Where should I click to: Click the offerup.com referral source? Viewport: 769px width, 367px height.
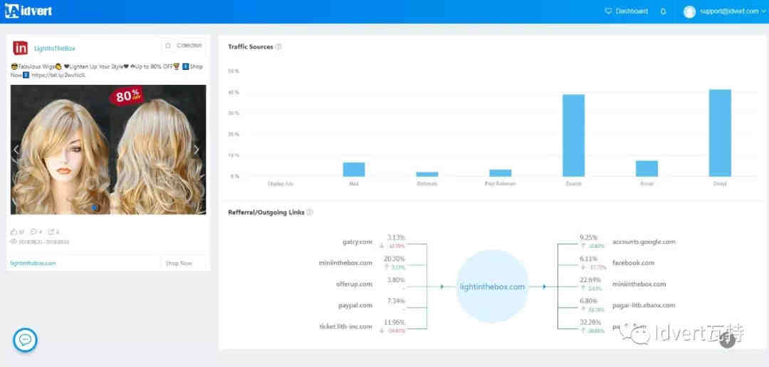coord(355,284)
